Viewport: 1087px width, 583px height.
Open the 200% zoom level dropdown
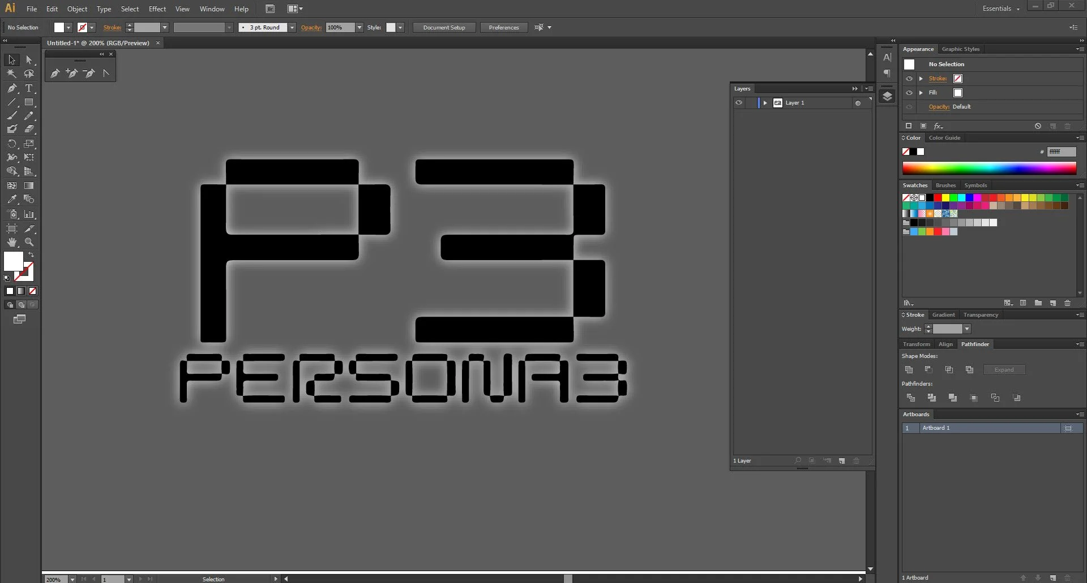[x=72, y=580]
